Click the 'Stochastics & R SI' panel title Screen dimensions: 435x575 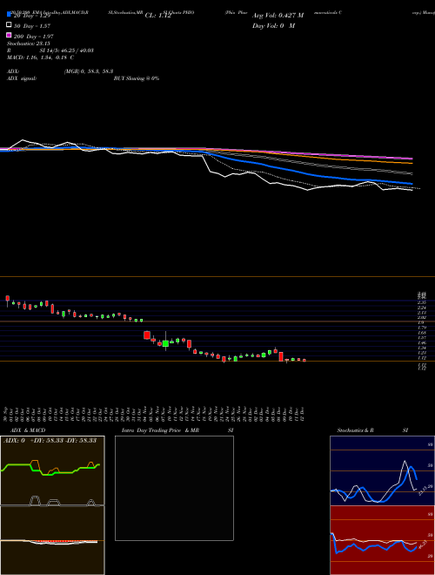372,430
